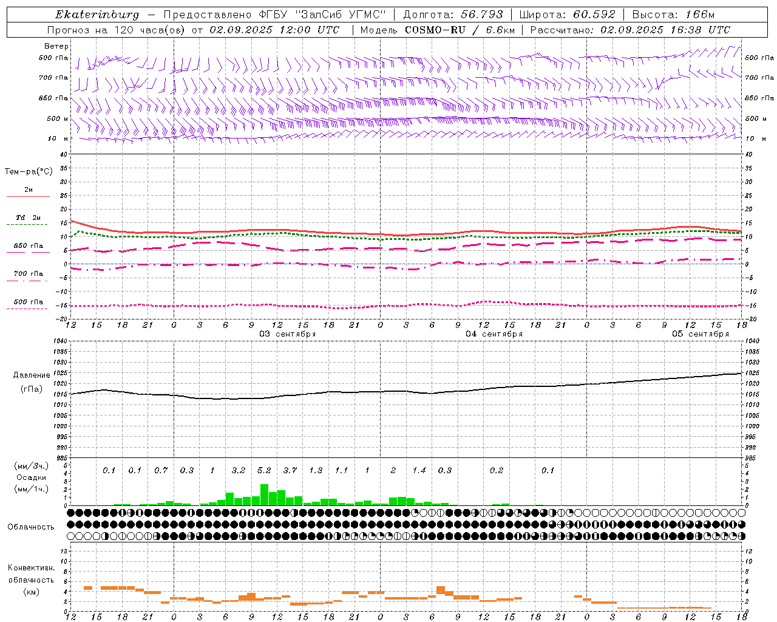Click the 'Давление' pressure panel label

click(x=32, y=375)
